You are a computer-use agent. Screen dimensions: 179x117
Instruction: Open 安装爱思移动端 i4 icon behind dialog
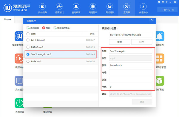pyautogui.click(x=19, y=36)
